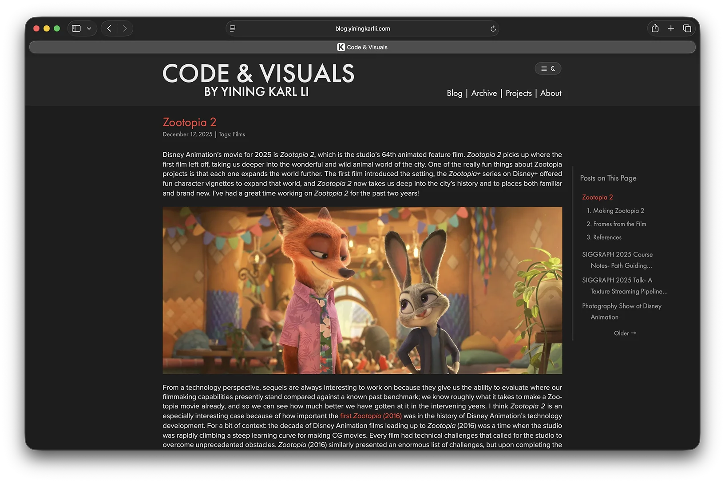The width and height of the screenshot is (725, 483).
Task: Click the K favicon in tab
Action: click(341, 47)
